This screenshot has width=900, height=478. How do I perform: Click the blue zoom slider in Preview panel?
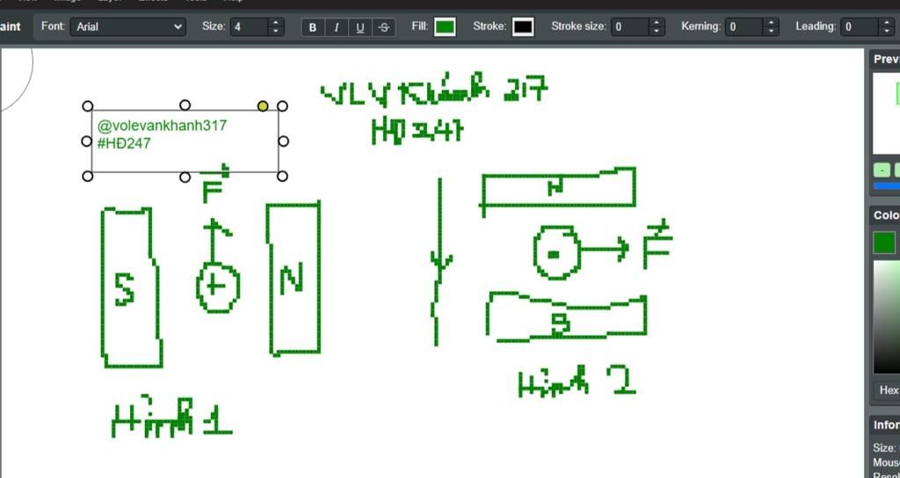[x=887, y=186]
